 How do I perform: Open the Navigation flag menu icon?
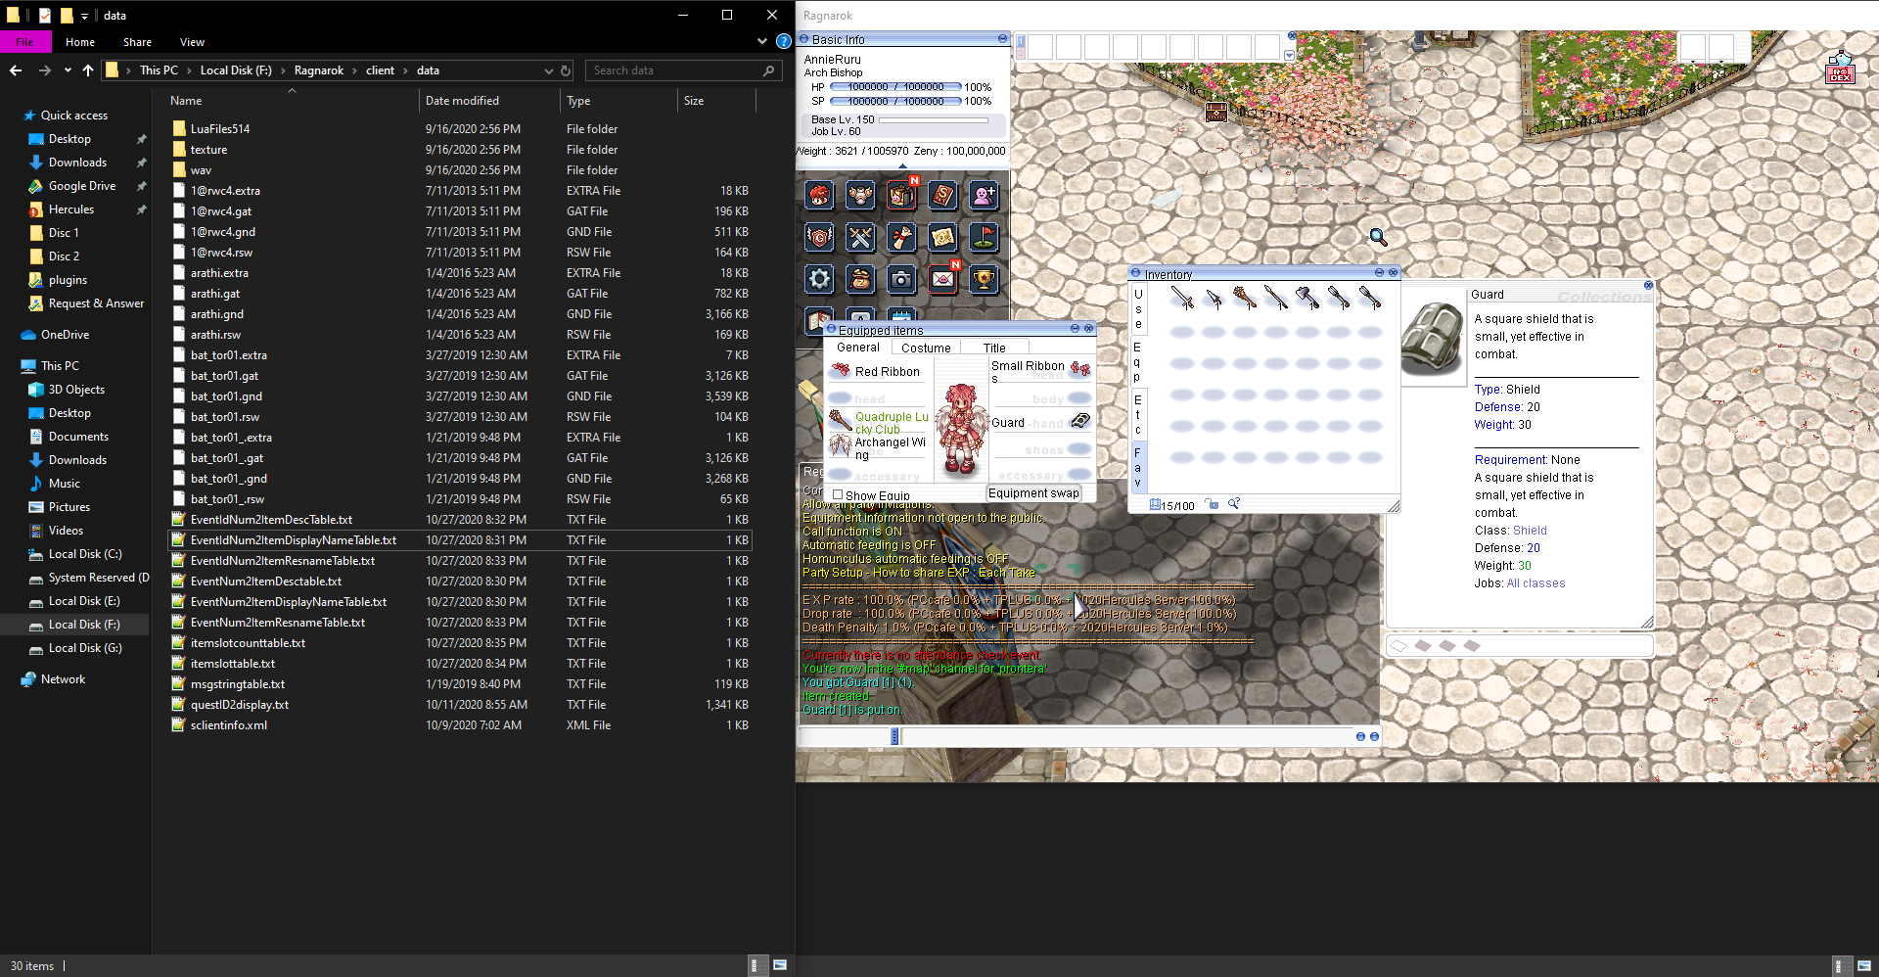[x=984, y=237]
